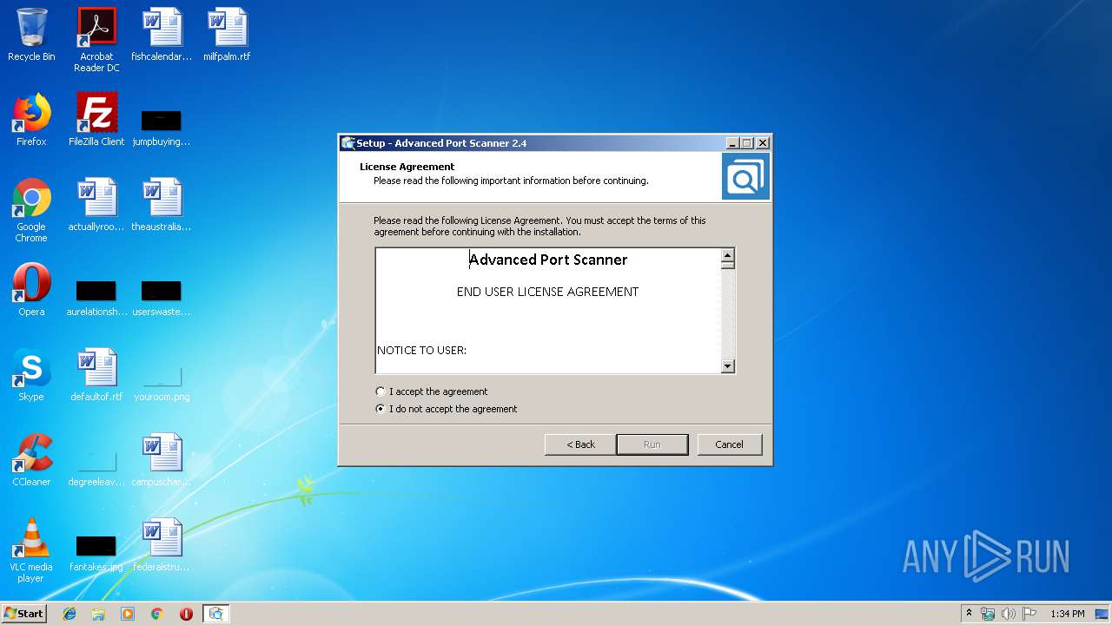
Task: Launch CCleaner desktop shortcut
Action: pos(31,460)
